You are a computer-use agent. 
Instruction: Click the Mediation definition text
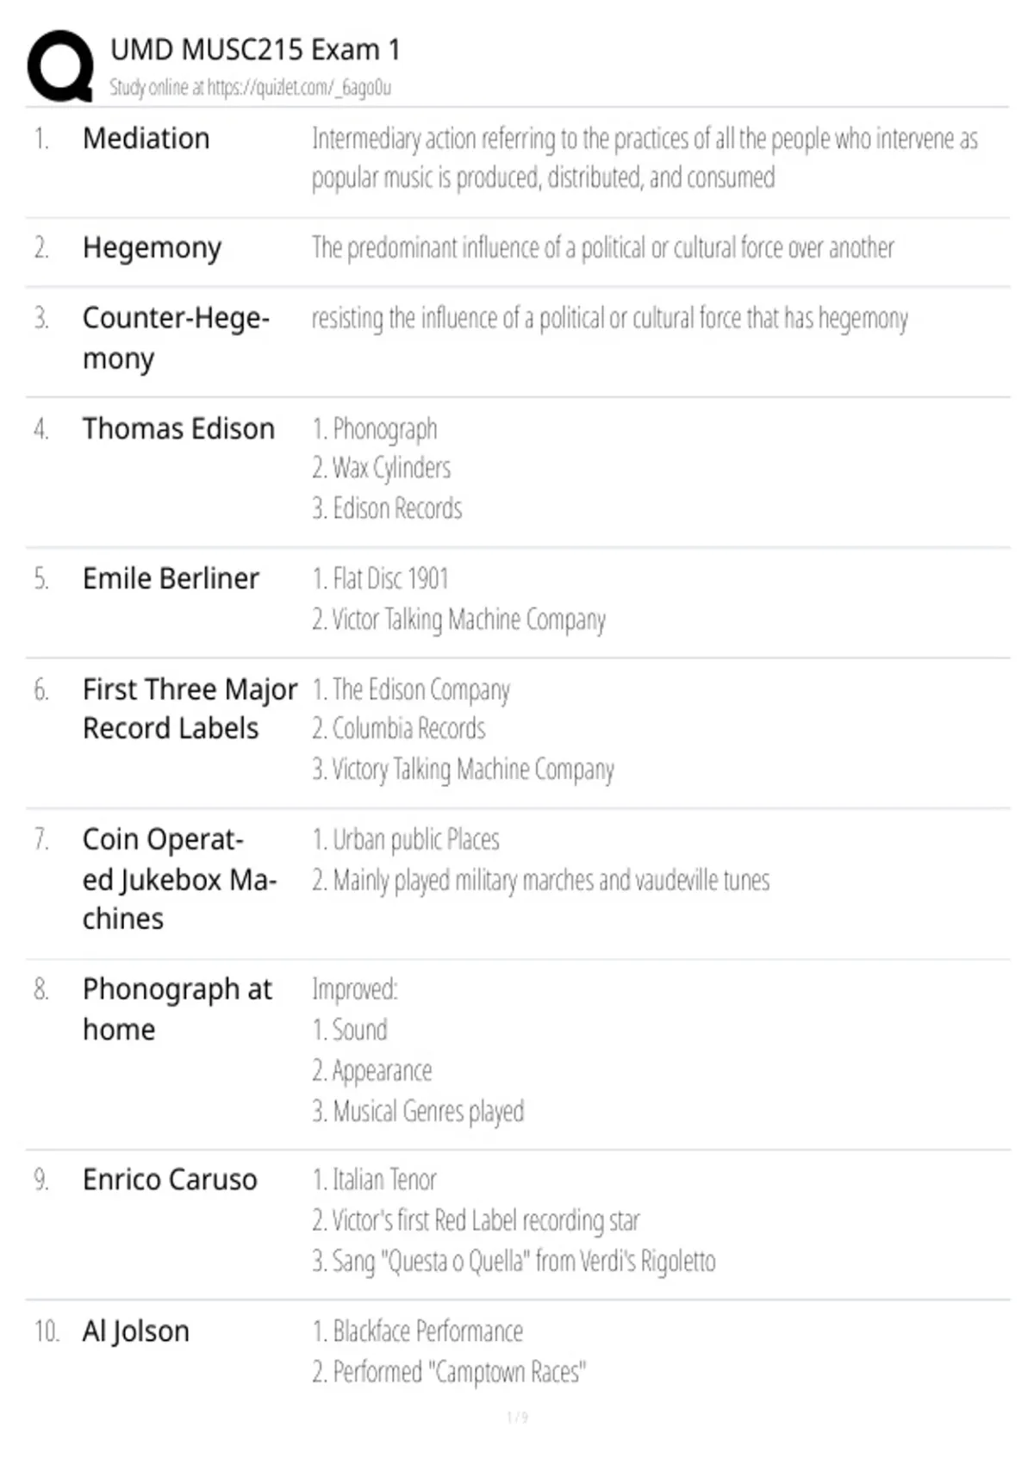645,158
